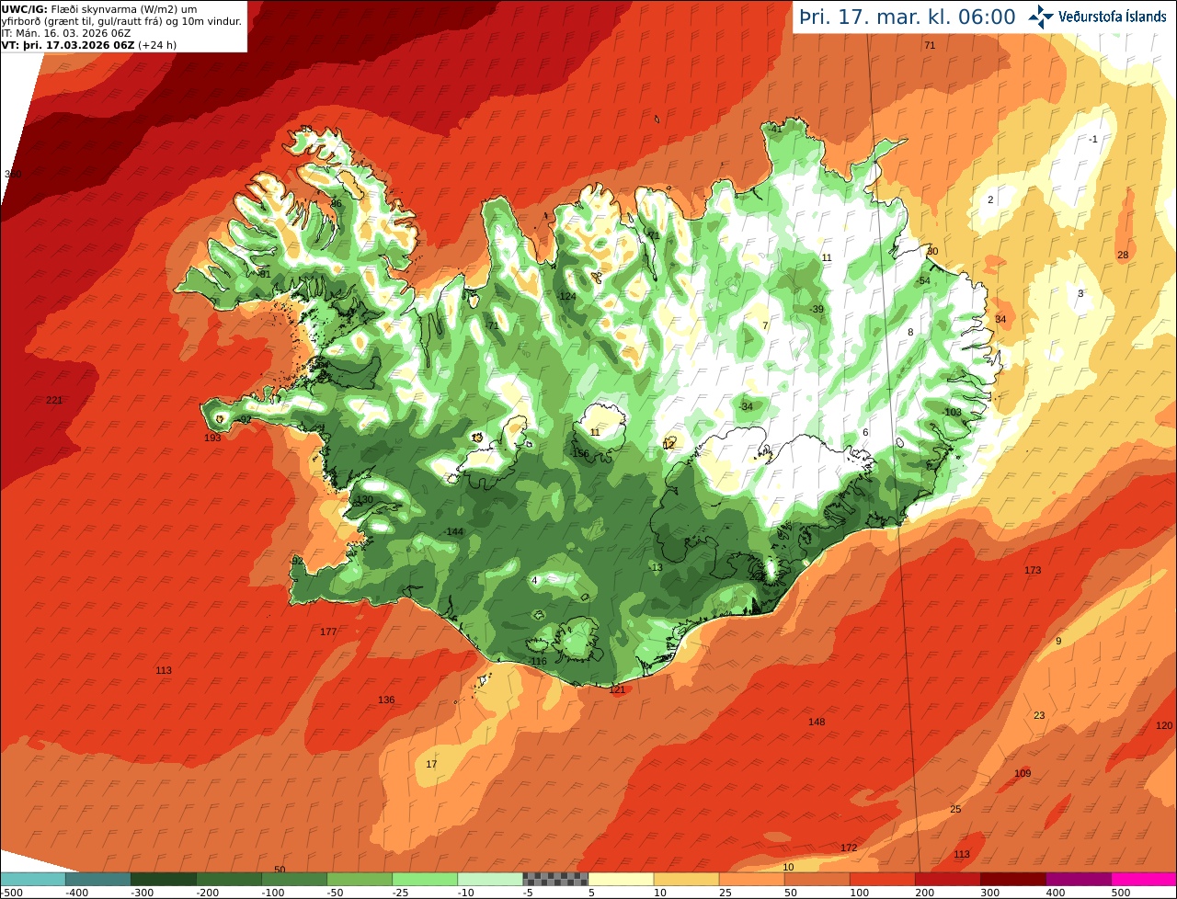Click the '120' value in the purple streak
Image resolution: width=1177 pixels, height=899 pixels.
click(1164, 725)
